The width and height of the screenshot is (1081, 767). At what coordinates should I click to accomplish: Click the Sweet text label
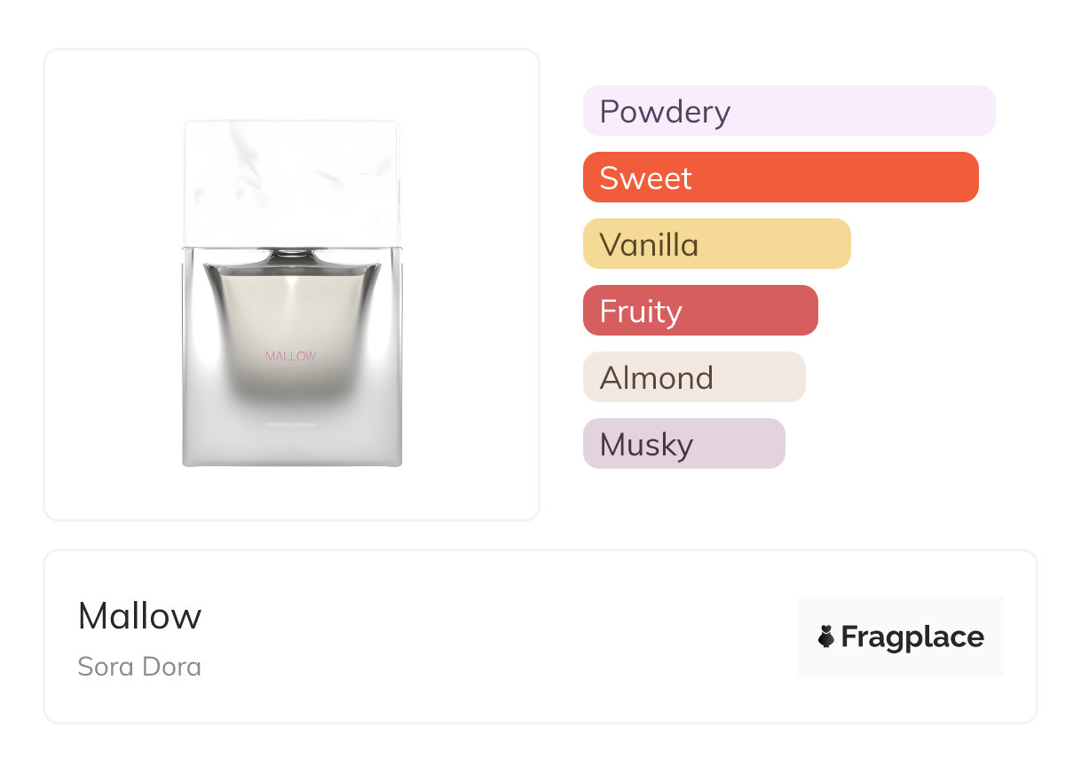645,178
